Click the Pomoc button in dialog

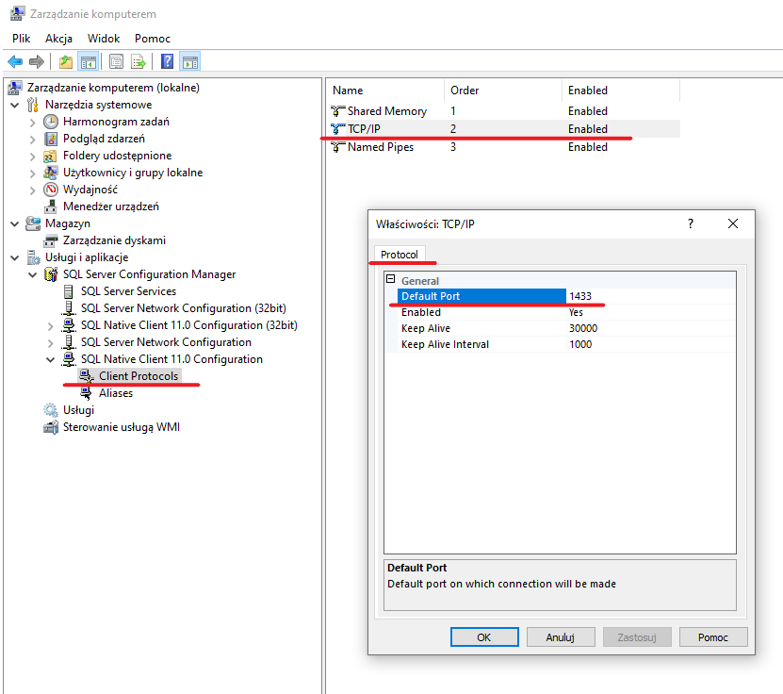click(x=713, y=637)
